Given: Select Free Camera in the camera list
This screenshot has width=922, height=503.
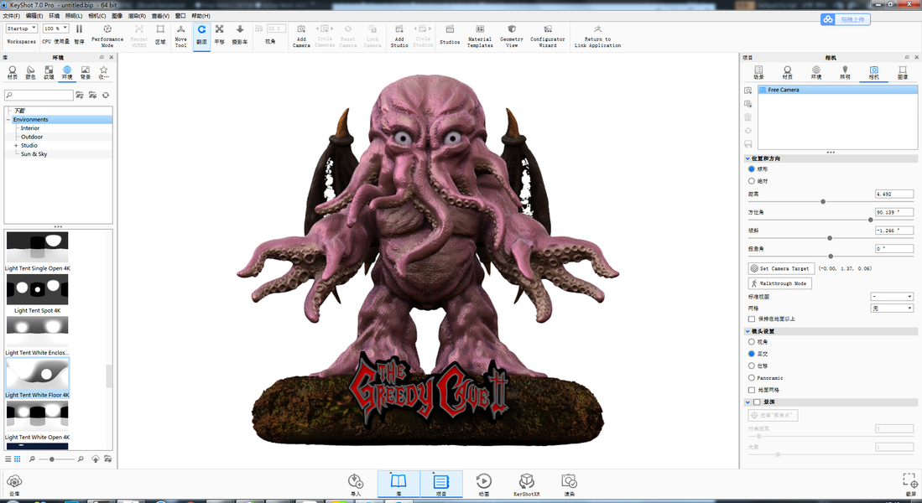Looking at the screenshot, I should coord(837,90).
